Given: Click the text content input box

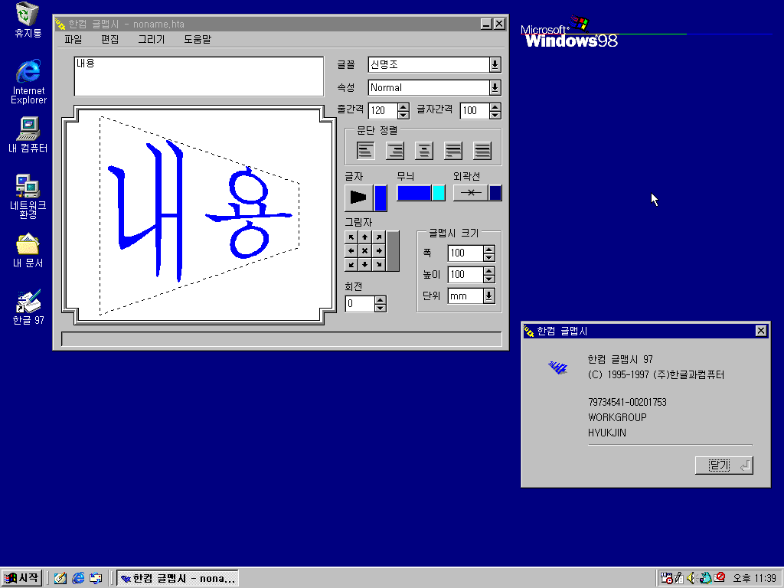Looking at the screenshot, I should (199, 77).
